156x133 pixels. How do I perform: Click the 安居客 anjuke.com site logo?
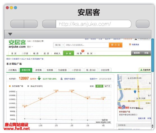click(17, 44)
